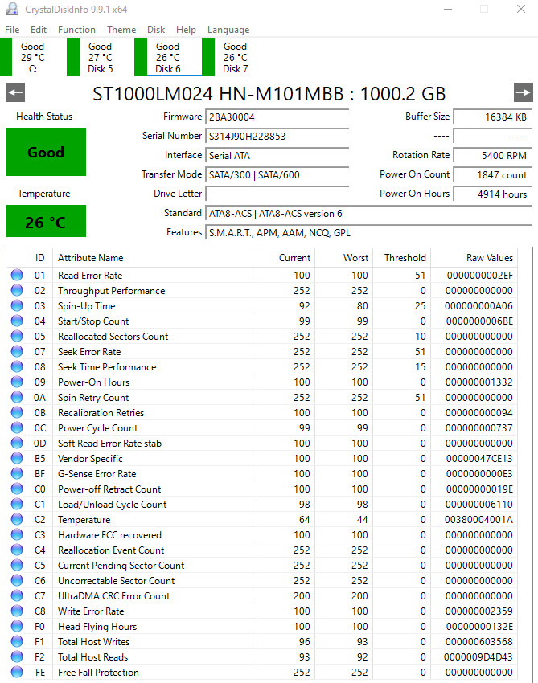Click the status orb for Current Pending Sector Count
538x683 pixels.
17,565
